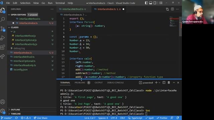This screenshot has height=120, width=214.
Task: Open the Explorer more actions ellipsis
Action: (52, 9)
